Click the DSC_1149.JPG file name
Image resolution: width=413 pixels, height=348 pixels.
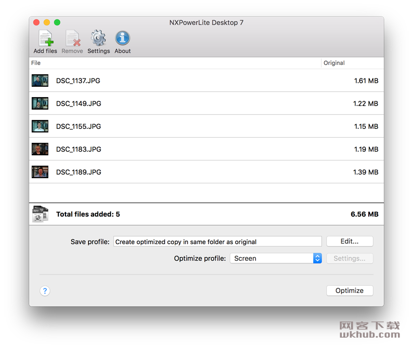(78, 103)
